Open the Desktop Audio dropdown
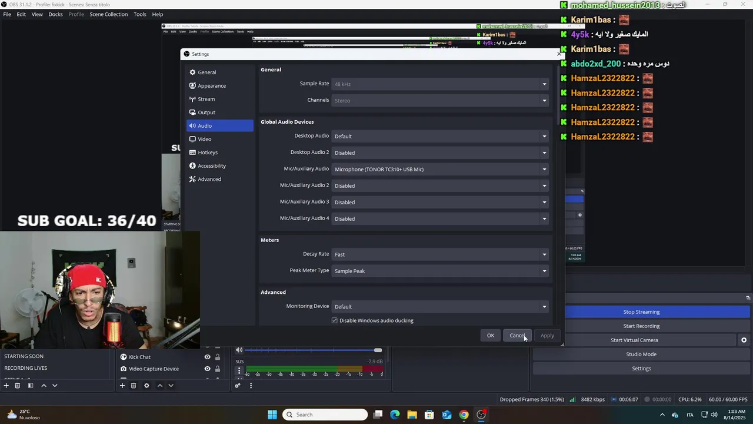 click(441, 136)
